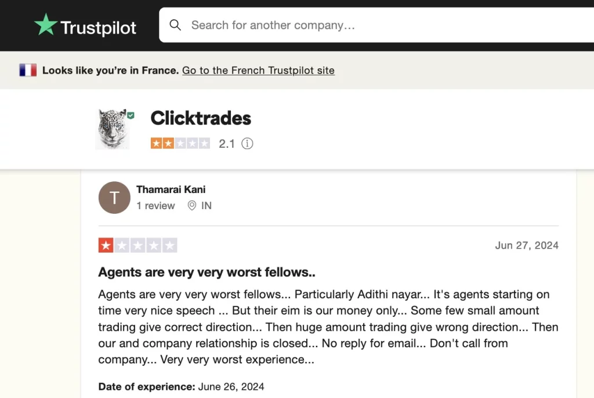Screen dimensions: 594x398
Task: Click the red one-star review rating
Action: pyautogui.click(x=137, y=245)
